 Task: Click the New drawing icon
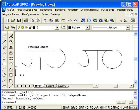tap(7, 21)
